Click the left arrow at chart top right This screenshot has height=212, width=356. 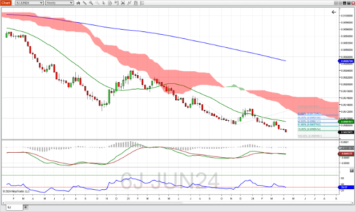coord(334,12)
